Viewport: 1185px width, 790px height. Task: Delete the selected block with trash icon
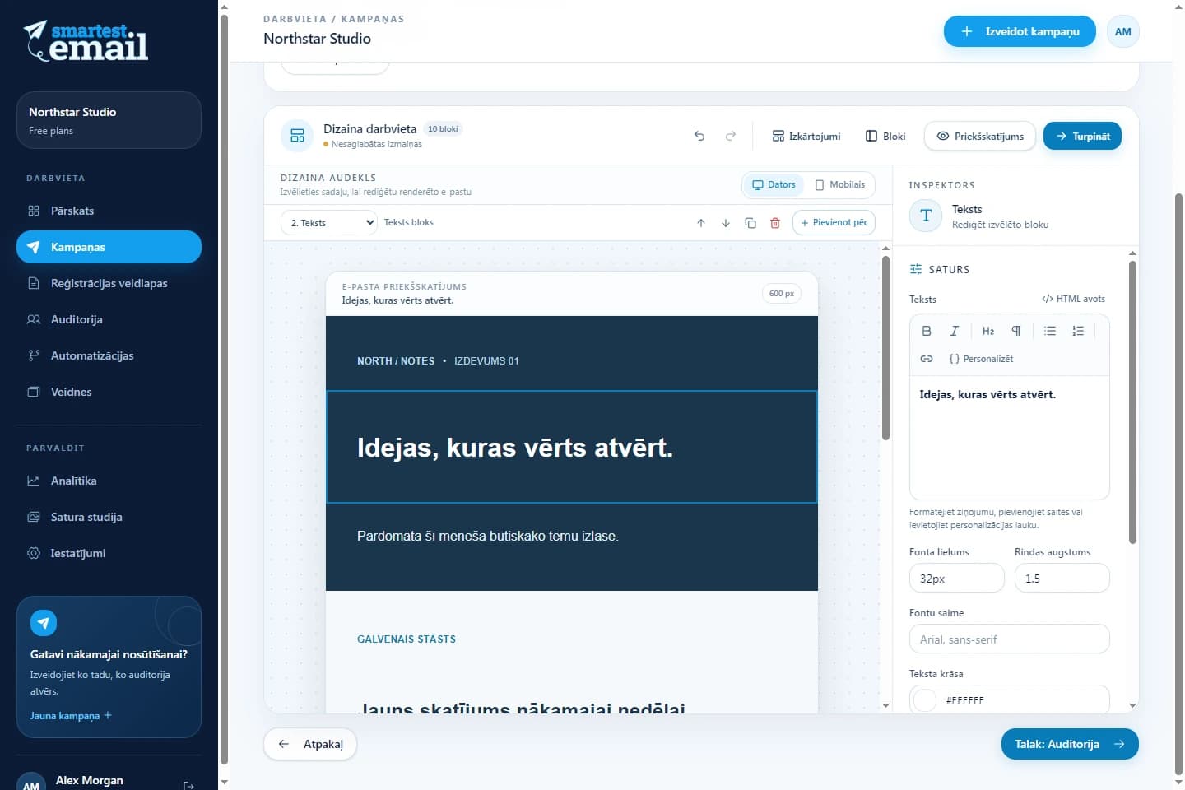pyautogui.click(x=775, y=223)
